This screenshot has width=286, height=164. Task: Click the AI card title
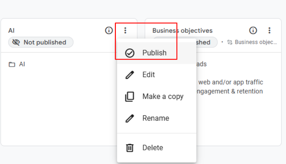(x=12, y=31)
